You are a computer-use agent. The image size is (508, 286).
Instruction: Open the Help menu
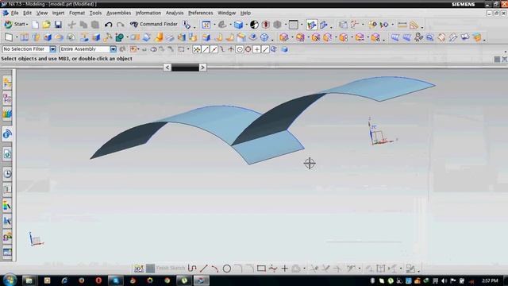point(245,13)
